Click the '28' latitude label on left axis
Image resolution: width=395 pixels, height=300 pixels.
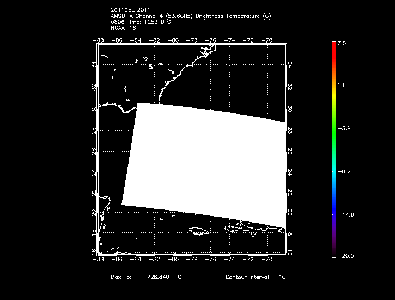94,130
